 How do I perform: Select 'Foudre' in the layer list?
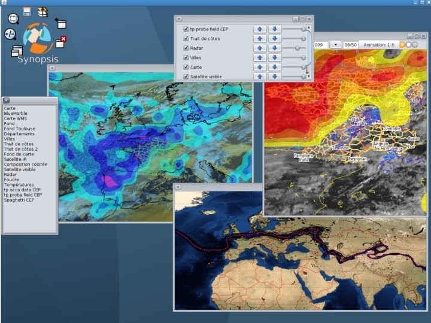(11, 179)
